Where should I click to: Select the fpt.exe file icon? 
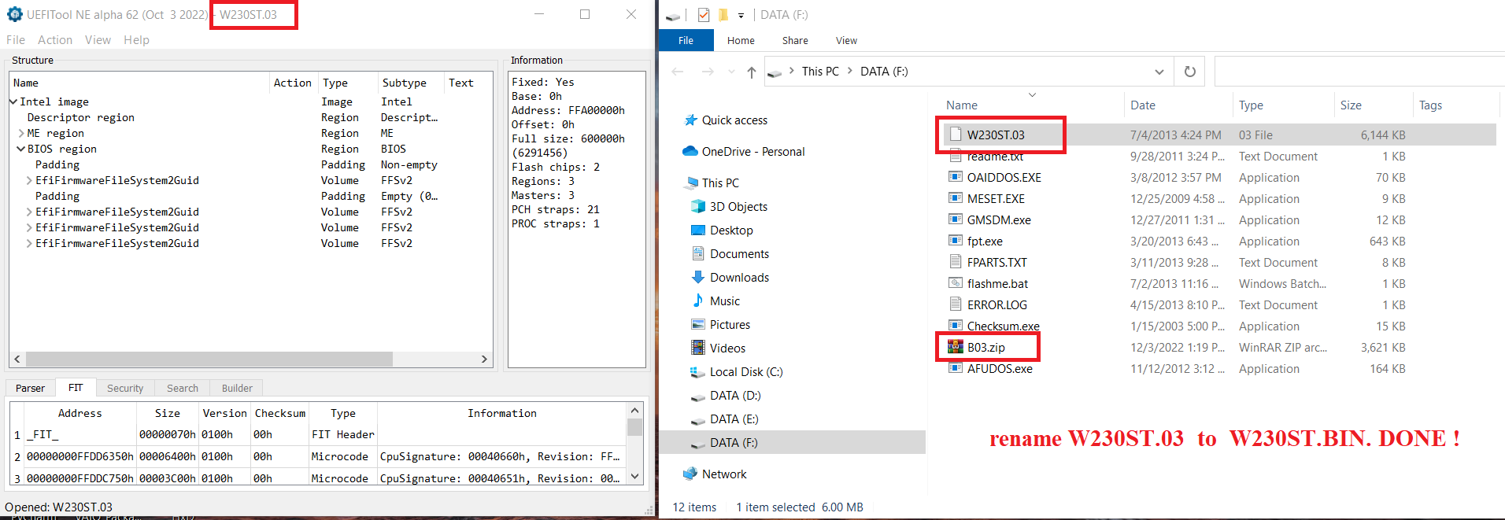(956, 241)
